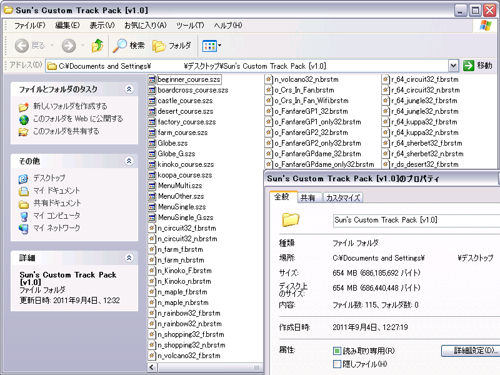Open the Edit (編集) menu

67,25
